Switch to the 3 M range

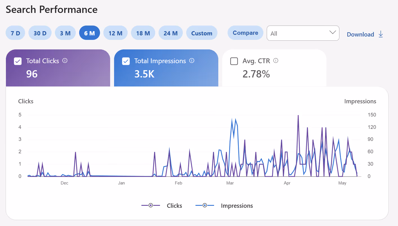65,33
